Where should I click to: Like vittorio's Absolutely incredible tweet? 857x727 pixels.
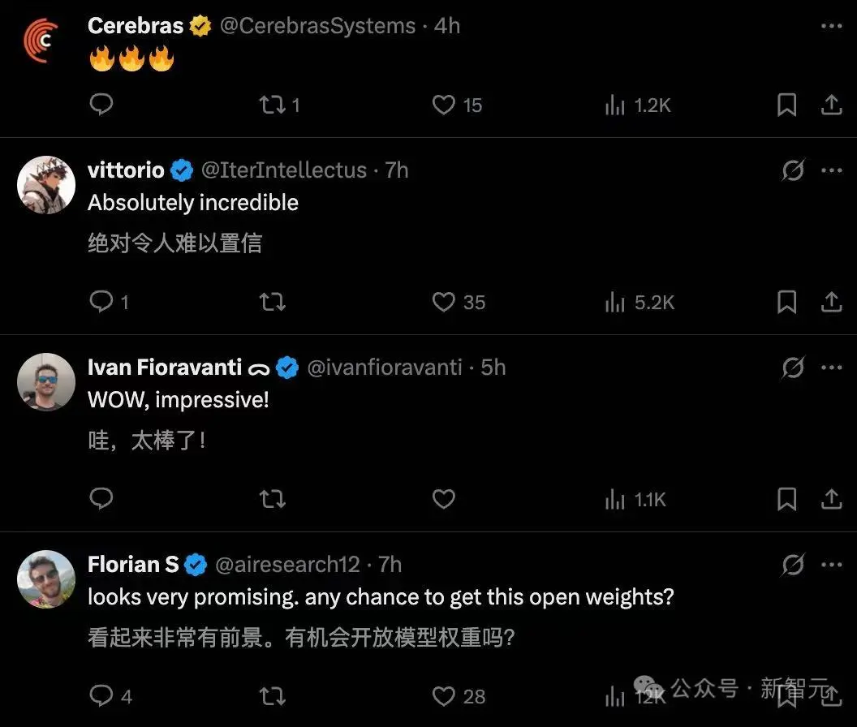pyautogui.click(x=443, y=302)
